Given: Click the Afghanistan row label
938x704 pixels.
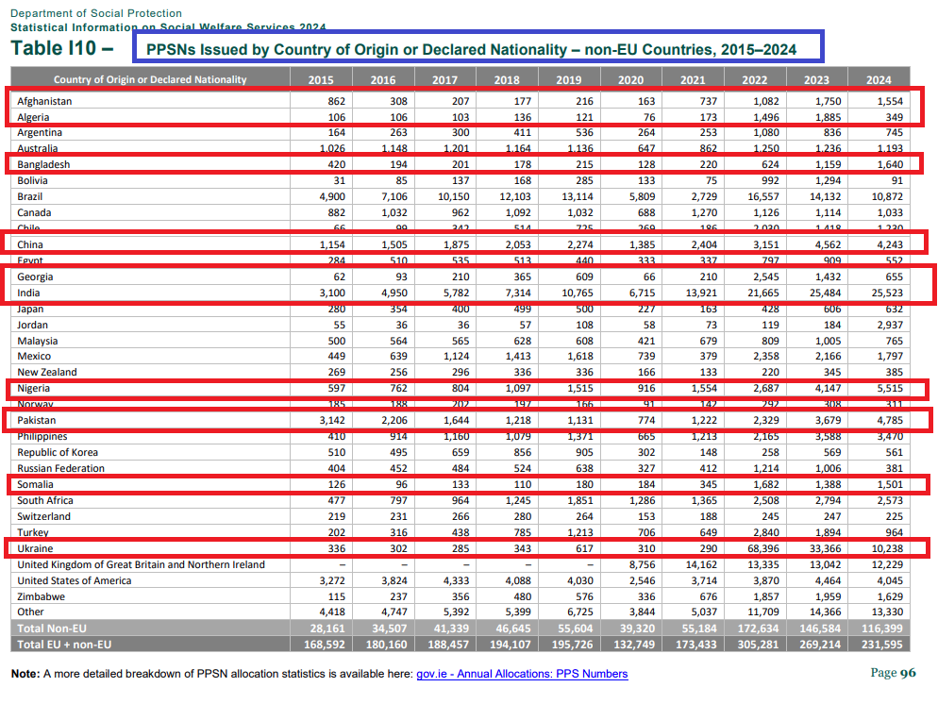Looking at the screenshot, I should pyautogui.click(x=44, y=101).
